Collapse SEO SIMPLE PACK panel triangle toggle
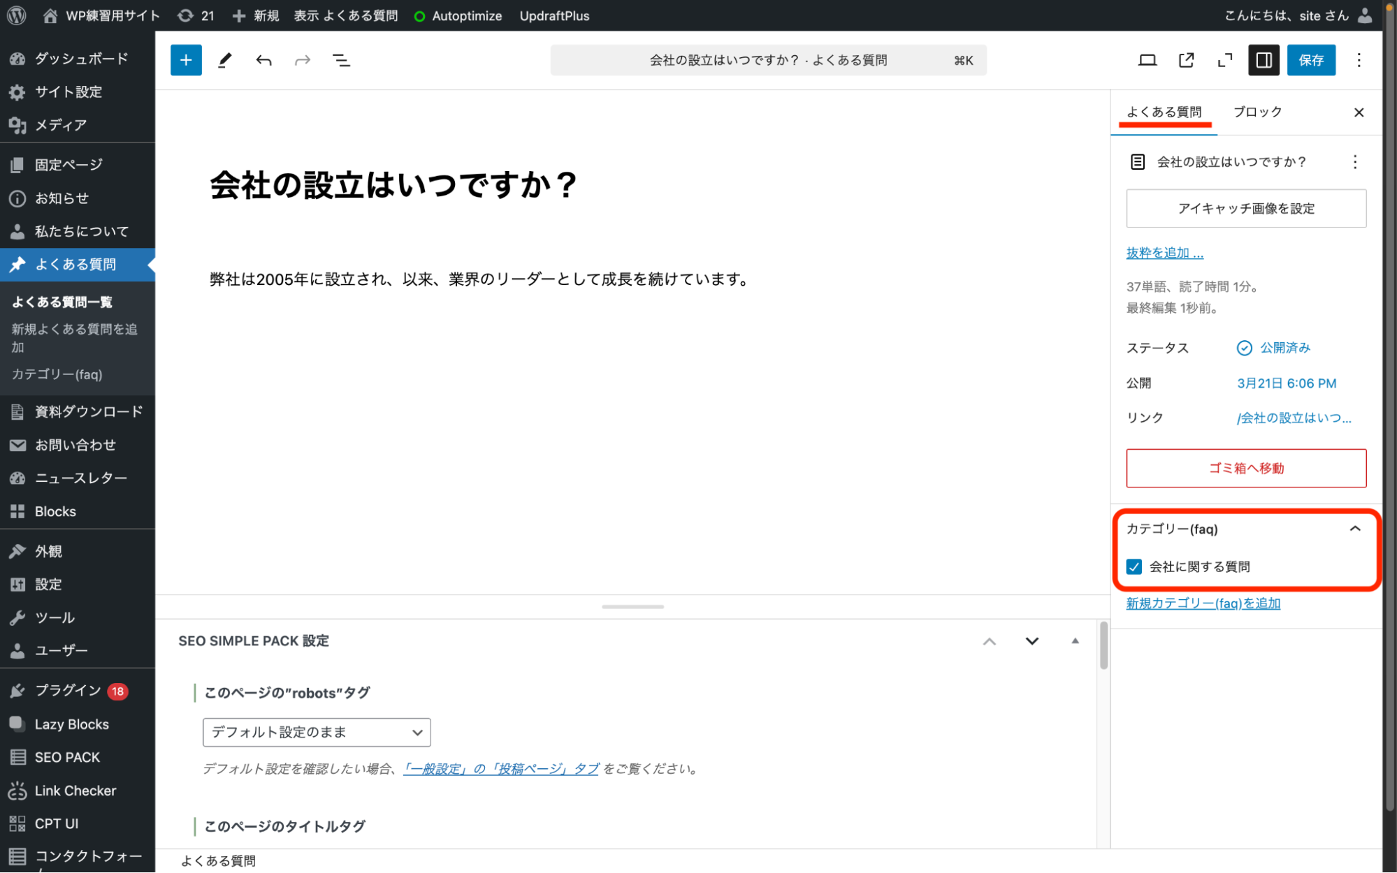The image size is (1397, 873). tap(1075, 640)
